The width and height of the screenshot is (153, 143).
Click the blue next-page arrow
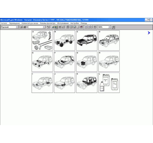pyautogui.click(x=149, y=33)
